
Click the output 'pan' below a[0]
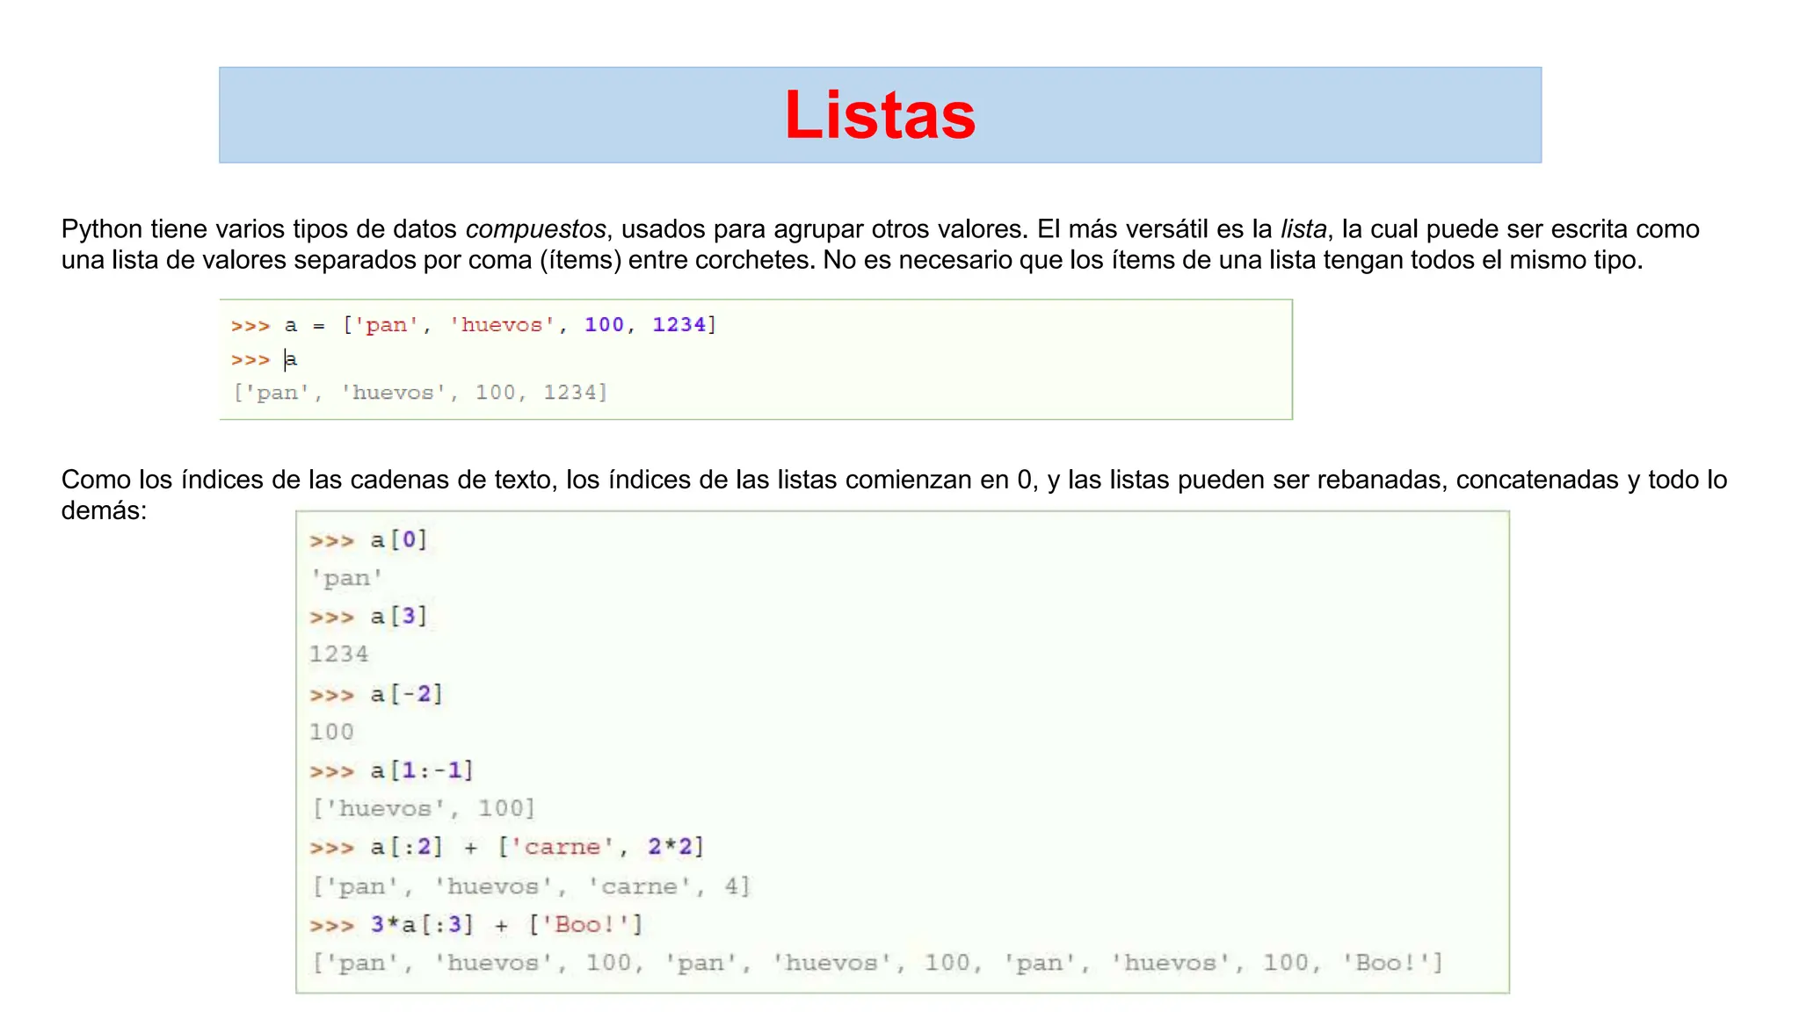coord(346,578)
